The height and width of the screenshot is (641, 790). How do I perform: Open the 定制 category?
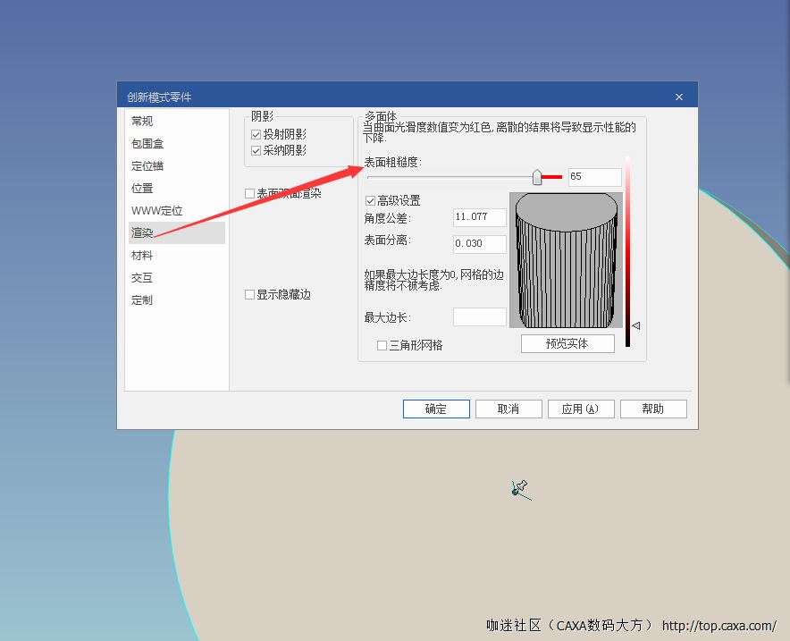[142, 300]
